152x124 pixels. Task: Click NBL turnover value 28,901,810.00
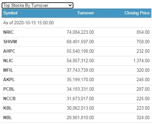80,117
